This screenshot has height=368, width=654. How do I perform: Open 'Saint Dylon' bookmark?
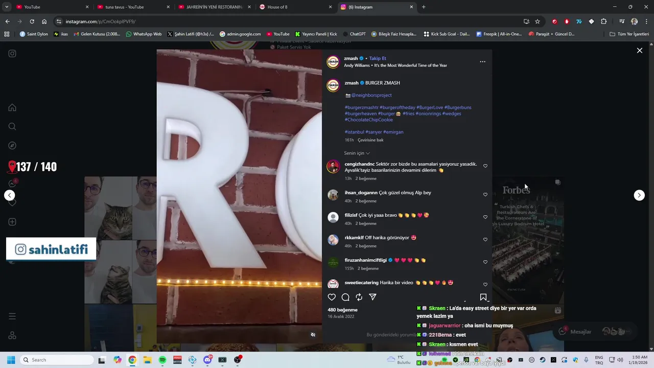coord(34,34)
